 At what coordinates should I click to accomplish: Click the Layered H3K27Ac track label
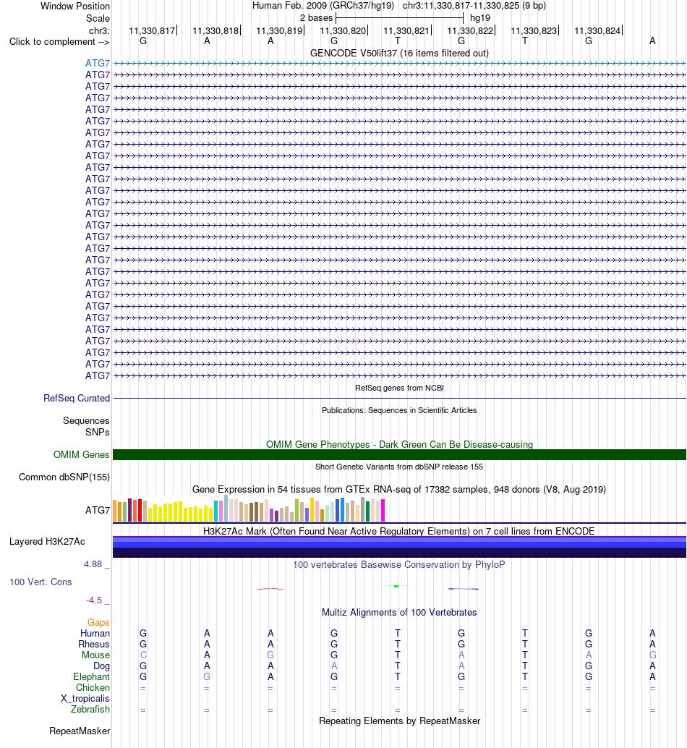47,541
